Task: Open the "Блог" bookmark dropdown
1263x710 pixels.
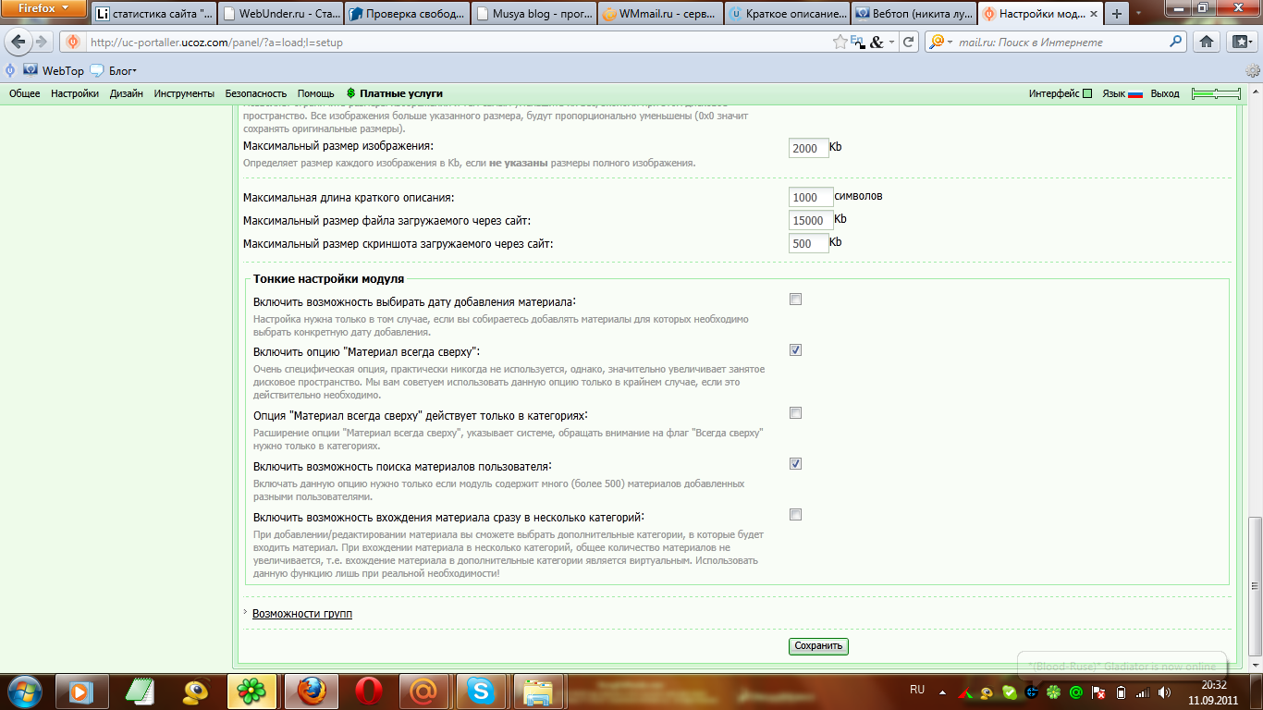Action: pos(116,71)
